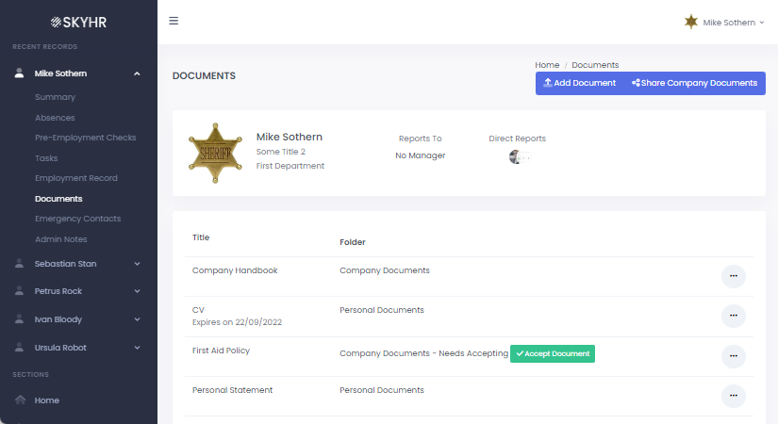This screenshot has height=424, width=778.
Task: Click the green Accept Document button
Action: point(553,353)
